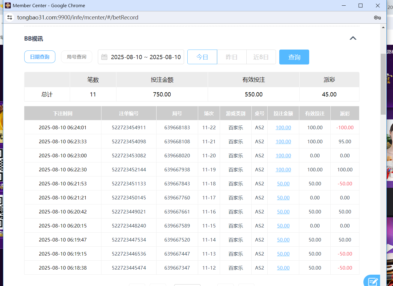This screenshot has width=393, height=286.
Task: Select the 日期查询 query tab
Action: [x=40, y=57]
